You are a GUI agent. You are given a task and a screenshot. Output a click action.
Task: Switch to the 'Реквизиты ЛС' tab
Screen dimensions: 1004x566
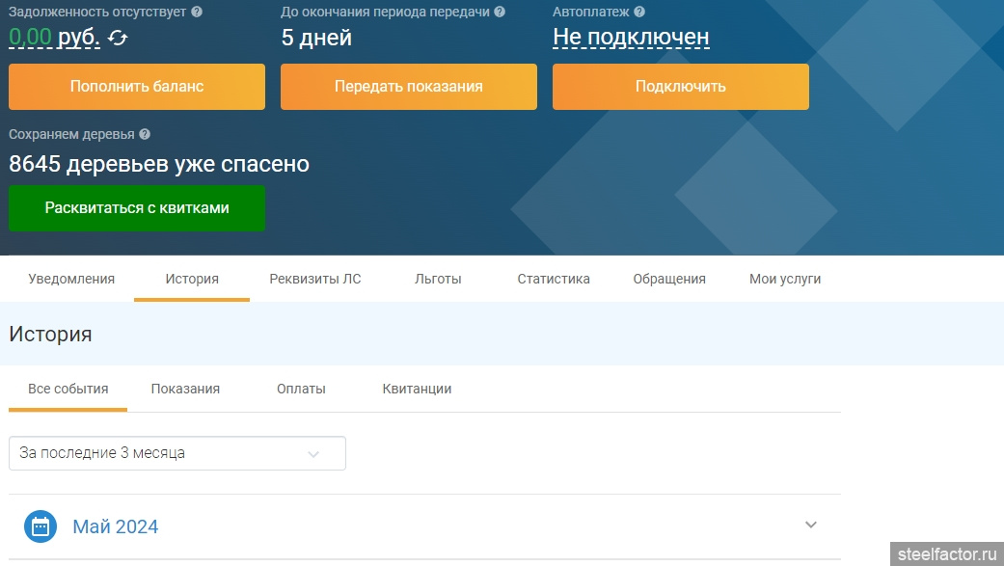315,279
